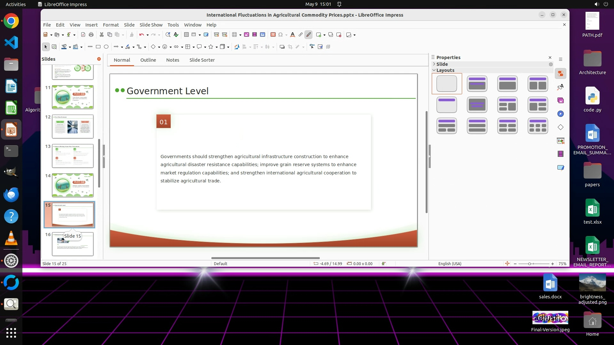
Task: Click the Print icon in toolbar
Action: click(x=91, y=35)
